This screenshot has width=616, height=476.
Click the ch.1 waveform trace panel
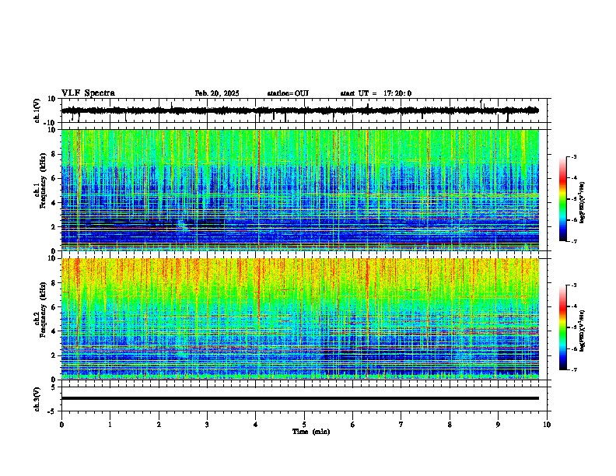point(304,110)
